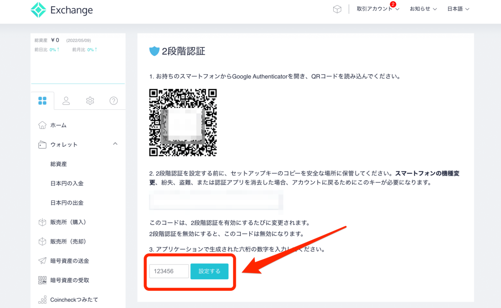Click the paper plane icon for 暗号資産の送金
Image resolution: width=501 pixels, height=308 pixels.
click(x=42, y=261)
